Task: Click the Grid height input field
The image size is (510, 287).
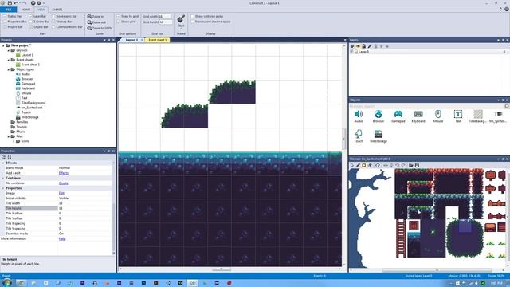Action: click(x=166, y=22)
